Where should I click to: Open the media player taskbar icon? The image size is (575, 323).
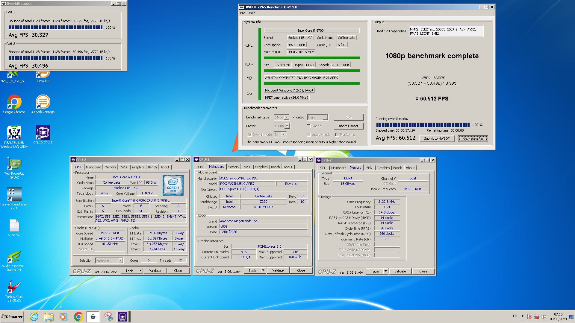pos(63,317)
